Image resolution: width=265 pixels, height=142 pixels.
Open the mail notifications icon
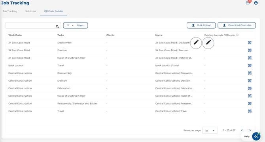(x=248, y=3)
